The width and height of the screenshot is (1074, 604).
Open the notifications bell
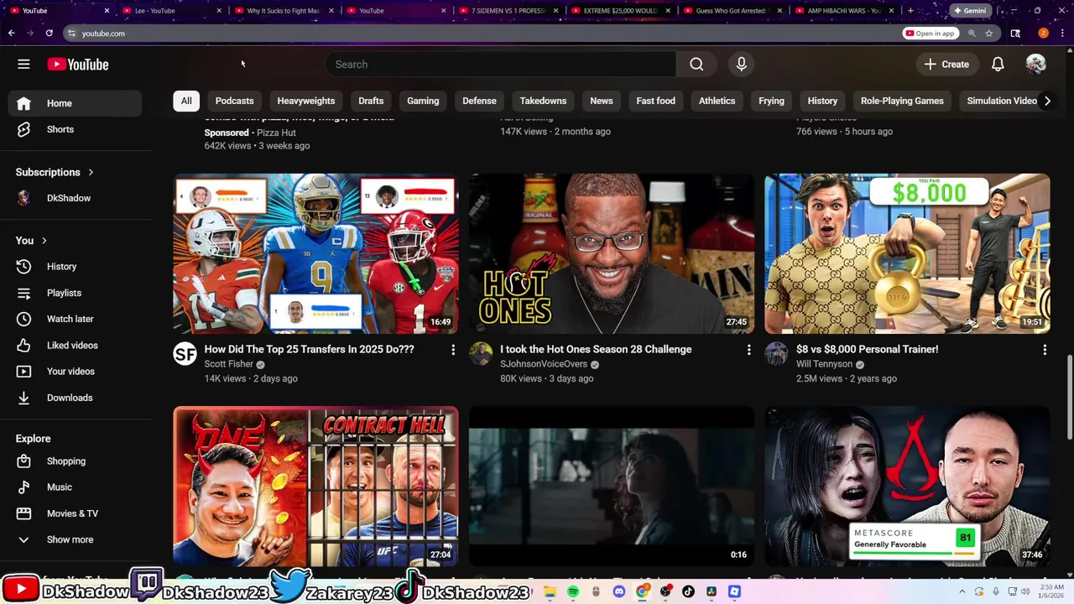coord(998,64)
